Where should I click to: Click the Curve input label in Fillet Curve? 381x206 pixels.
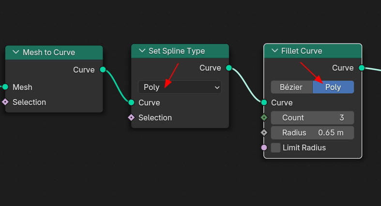coord(282,103)
